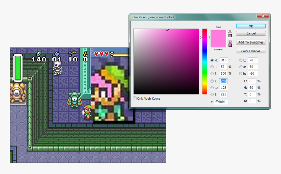Click the out-of-gamut warning triangle icon

click(x=230, y=32)
